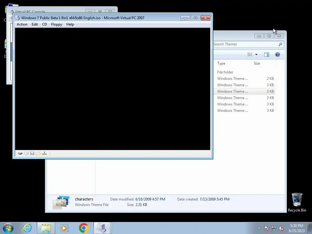Launch Internet Explorer from the taskbar
Image resolution: width=312 pixels, height=234 pixels.
(27, 228)
